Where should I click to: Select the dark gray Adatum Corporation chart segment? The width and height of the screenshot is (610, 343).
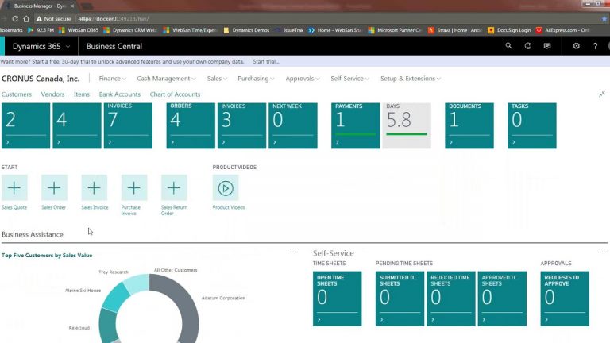[x=187, y=307]
